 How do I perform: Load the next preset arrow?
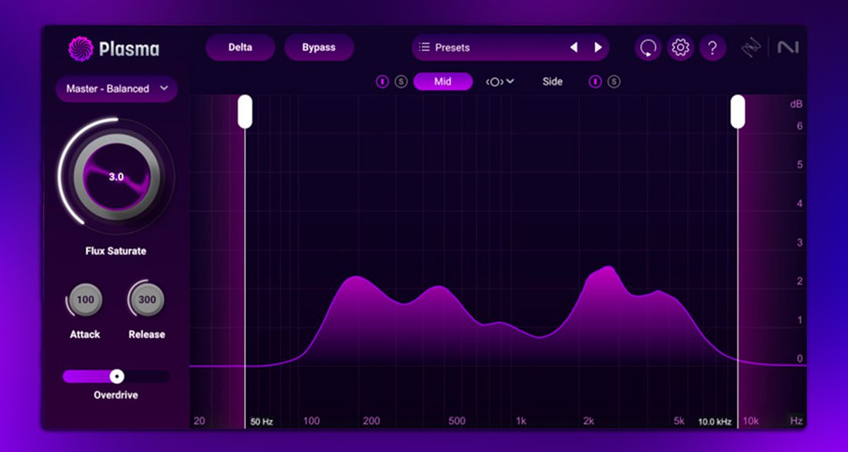pos(598,47)
